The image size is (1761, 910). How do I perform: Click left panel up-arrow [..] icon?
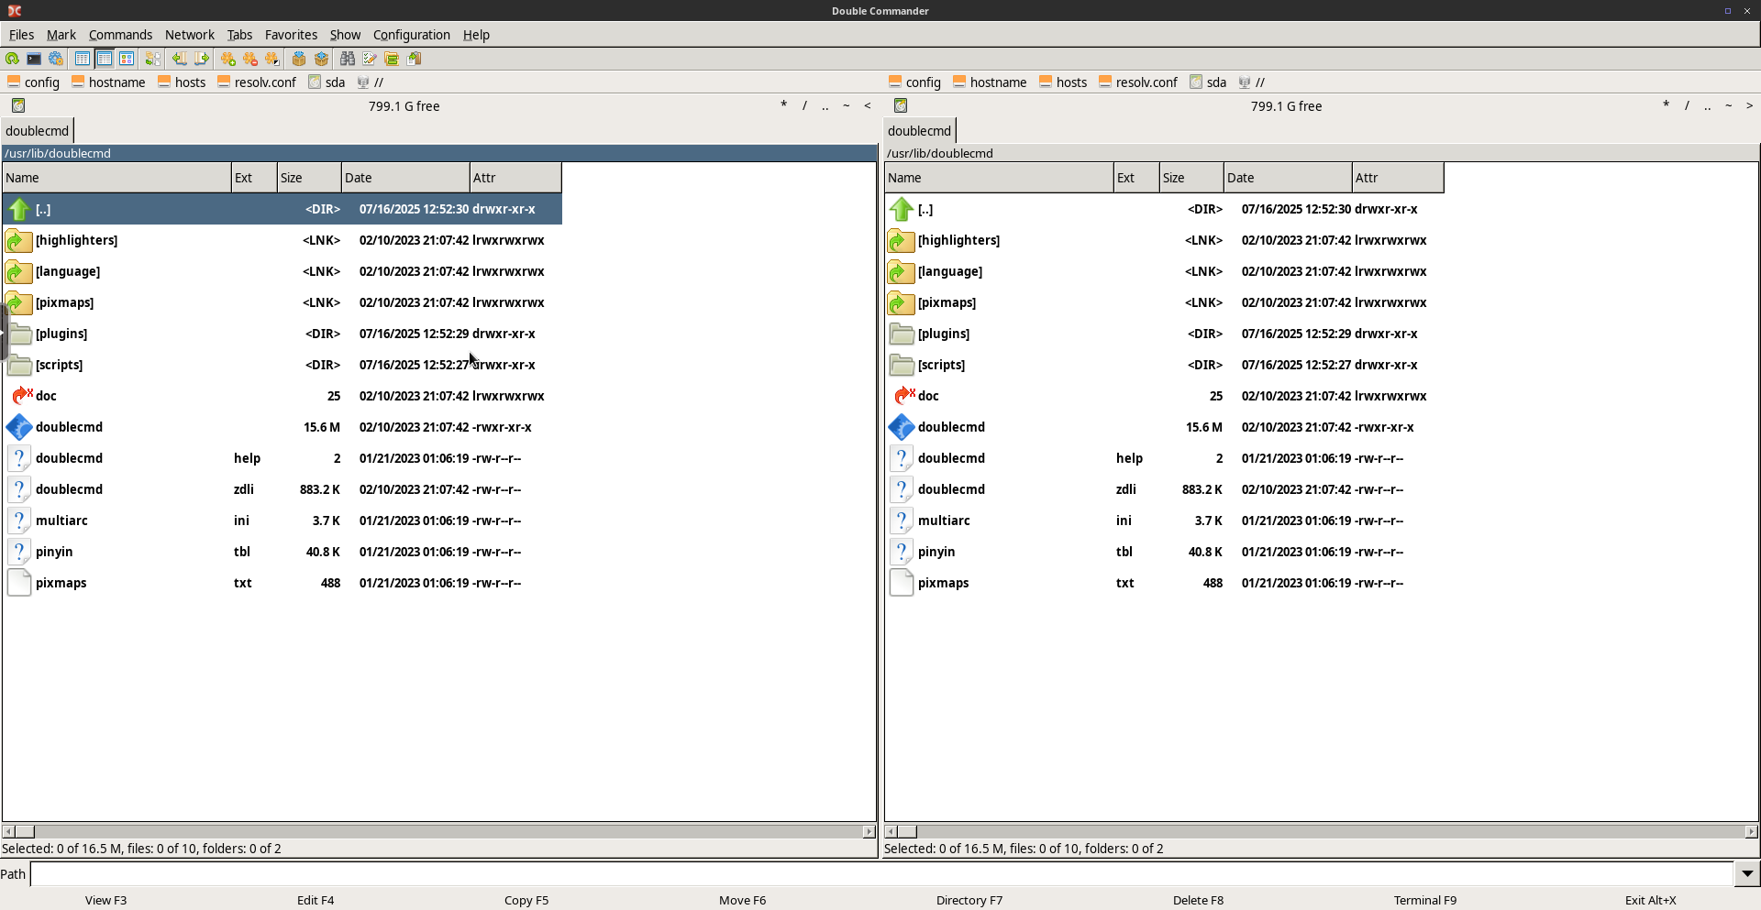tap(19, 209)
